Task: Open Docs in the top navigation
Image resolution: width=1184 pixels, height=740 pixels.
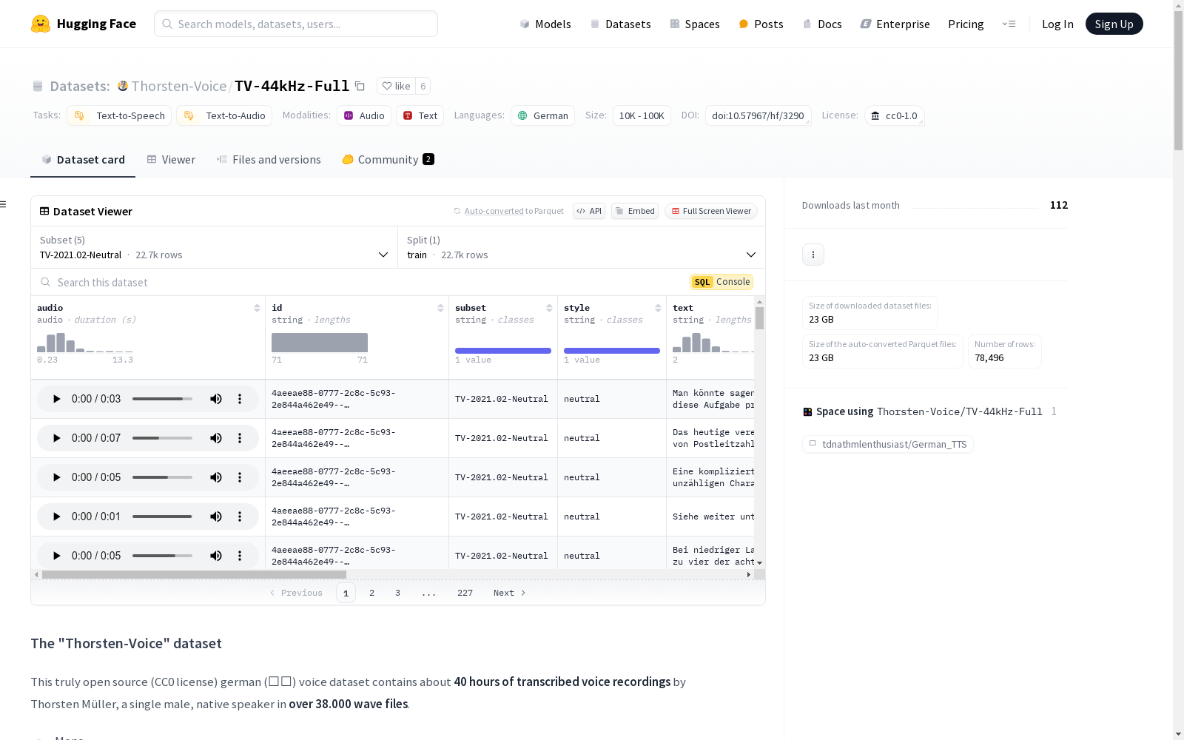Action: click(822, 24)
